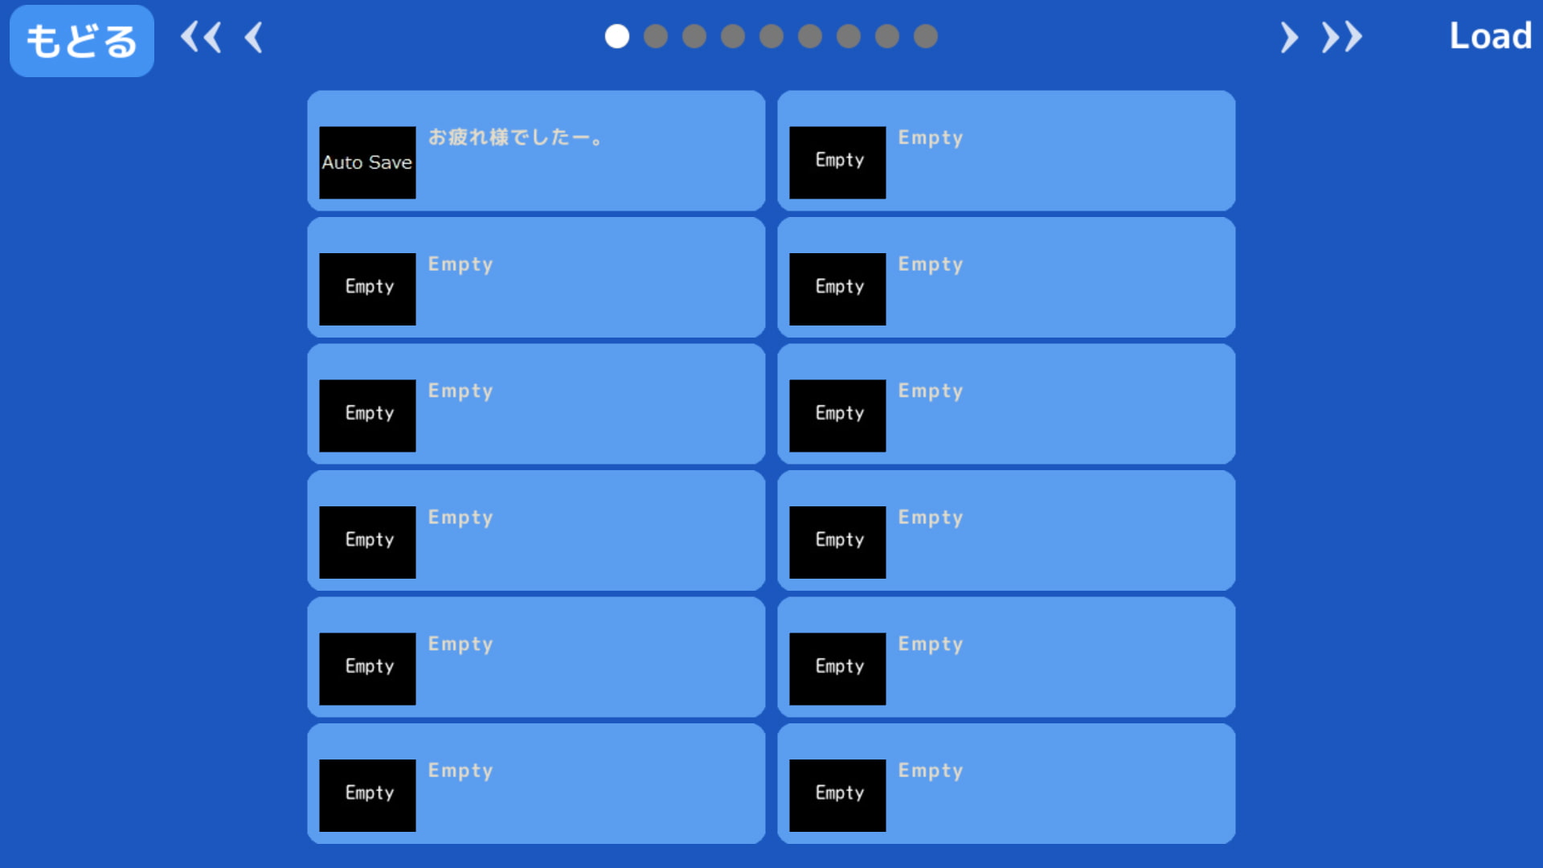Click the Load button
The width and height of the screenshot is (1543, 868).
click(x=1490, y=36)
